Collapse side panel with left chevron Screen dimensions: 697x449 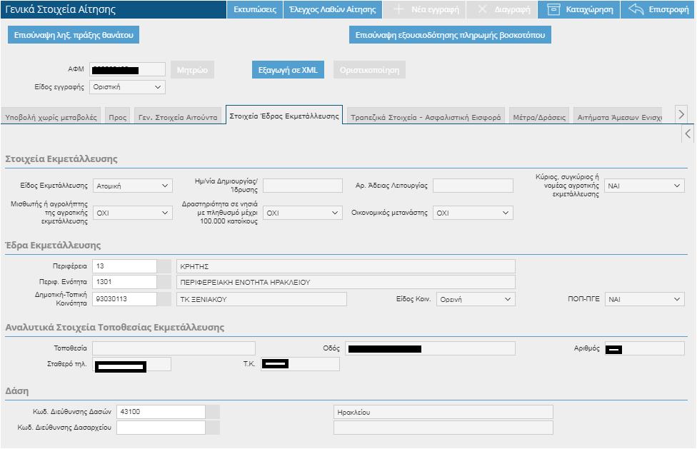pos(688,133)
